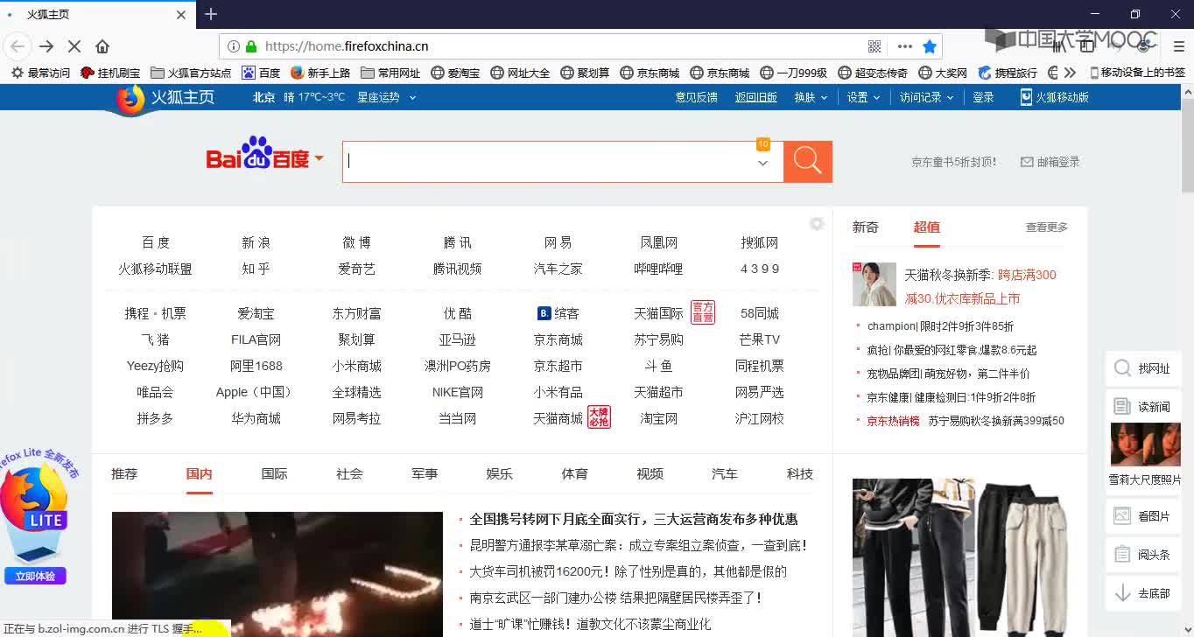Image resolution: width=1194 pixels, height=637 pixels.
Task: Open the site grid settings gear
Action: click(817, 224)
